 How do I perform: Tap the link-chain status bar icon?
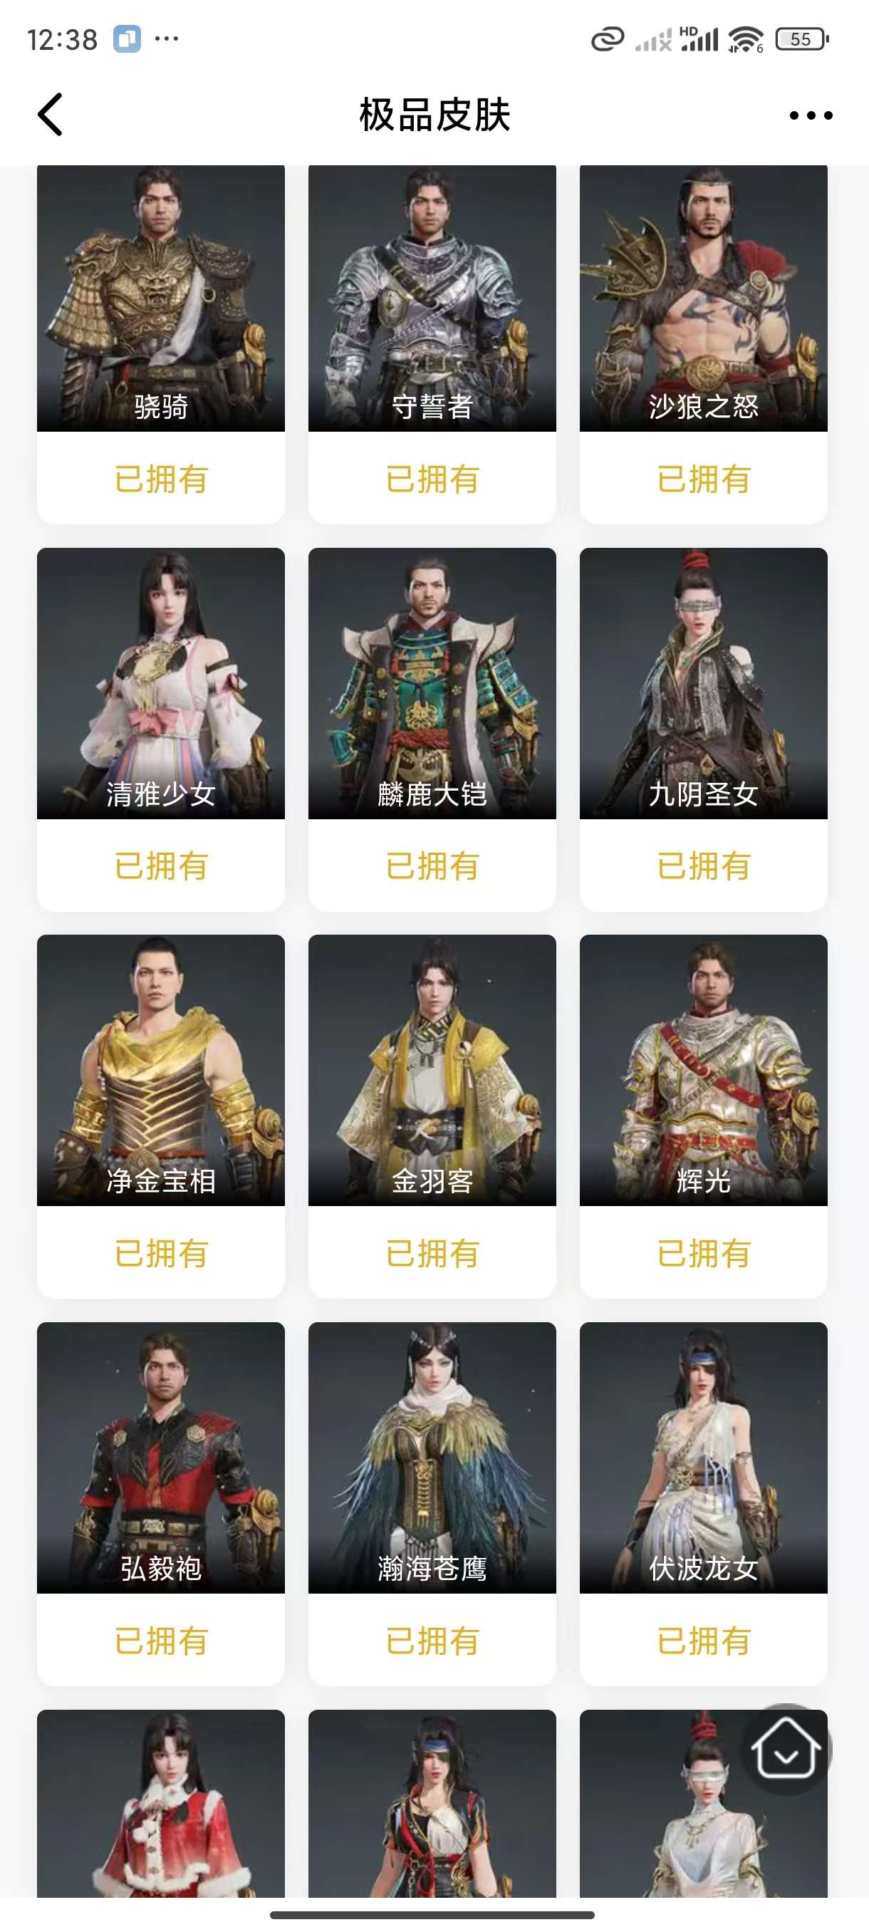[x=608, y=39]
